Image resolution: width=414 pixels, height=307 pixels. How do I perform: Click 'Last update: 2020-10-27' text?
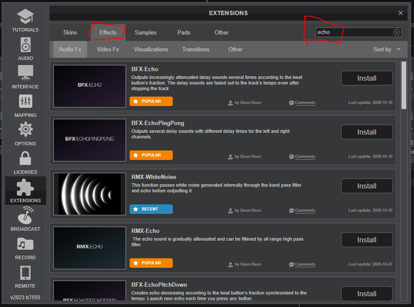[x=370, y=264]
